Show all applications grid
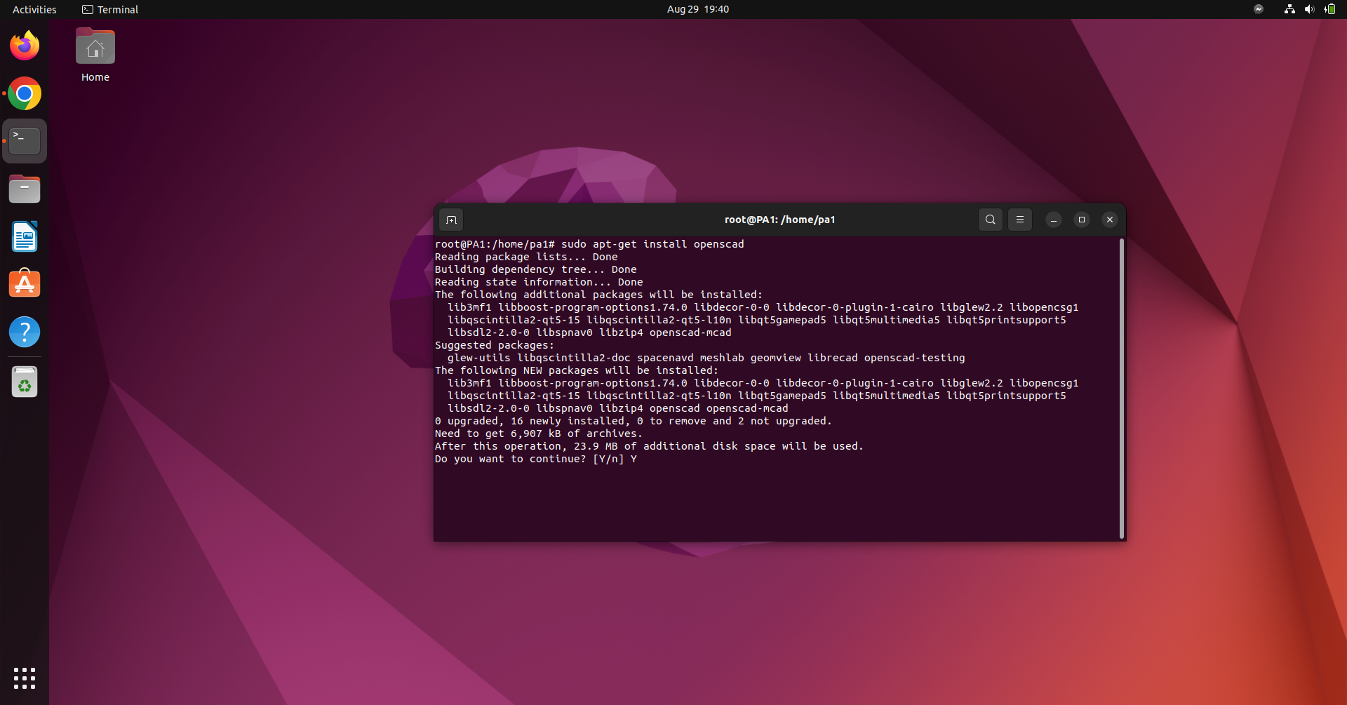Screen dimensions: 1347x705 point(25,678)
